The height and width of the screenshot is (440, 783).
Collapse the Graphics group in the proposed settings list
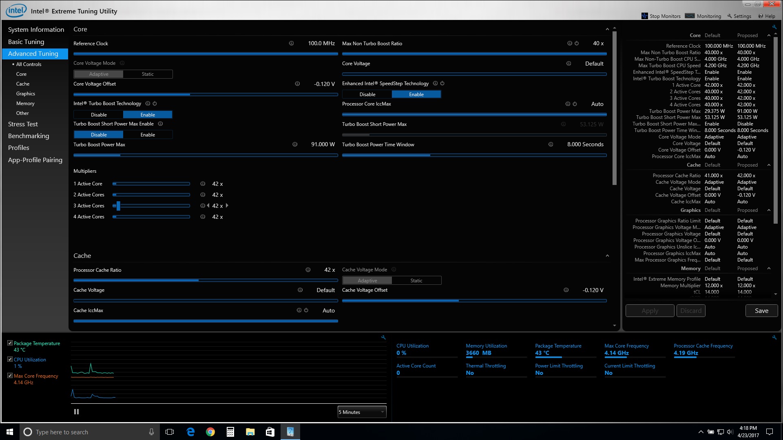tap(769, 210)
